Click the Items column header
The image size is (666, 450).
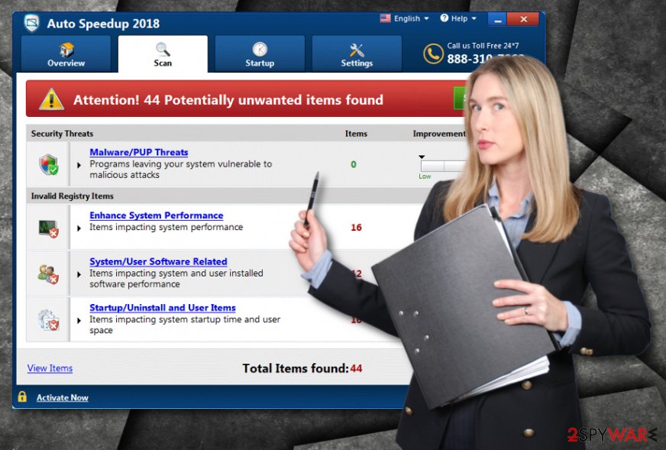pyautogui.click(x=356, y=134)
